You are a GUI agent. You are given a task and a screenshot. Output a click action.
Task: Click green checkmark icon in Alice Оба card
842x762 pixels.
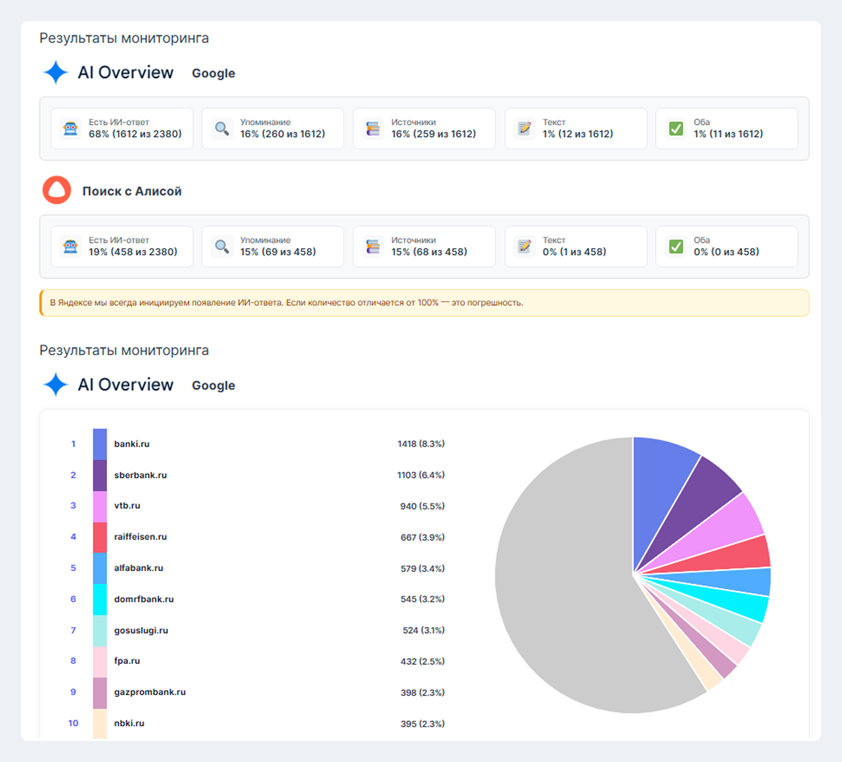point(676,246)
